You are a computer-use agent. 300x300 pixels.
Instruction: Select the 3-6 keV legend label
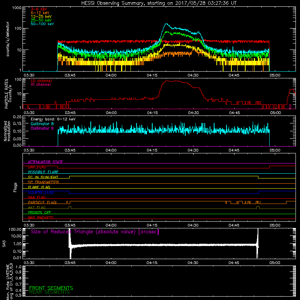[x=39, y=9]
